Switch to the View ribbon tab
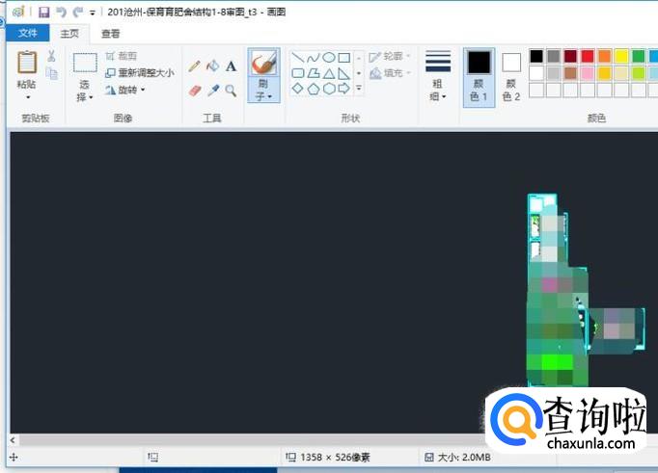658x473 pixels. [110, 34]
